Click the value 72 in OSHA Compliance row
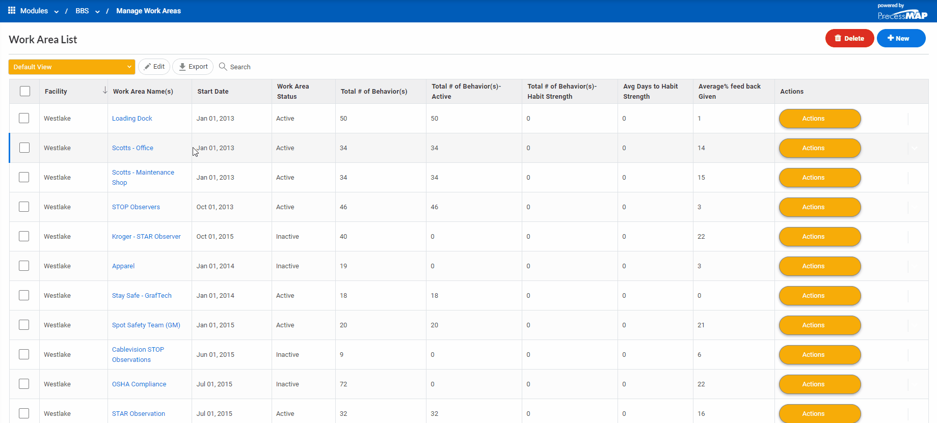 343,384
